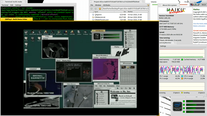The width and height of the screenshot is (207, 116).
Task: Click the Intel CPU chip icon
Action: click(177, 106)
